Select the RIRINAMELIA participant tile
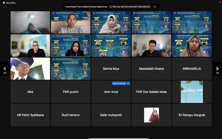 coord(192,69)
